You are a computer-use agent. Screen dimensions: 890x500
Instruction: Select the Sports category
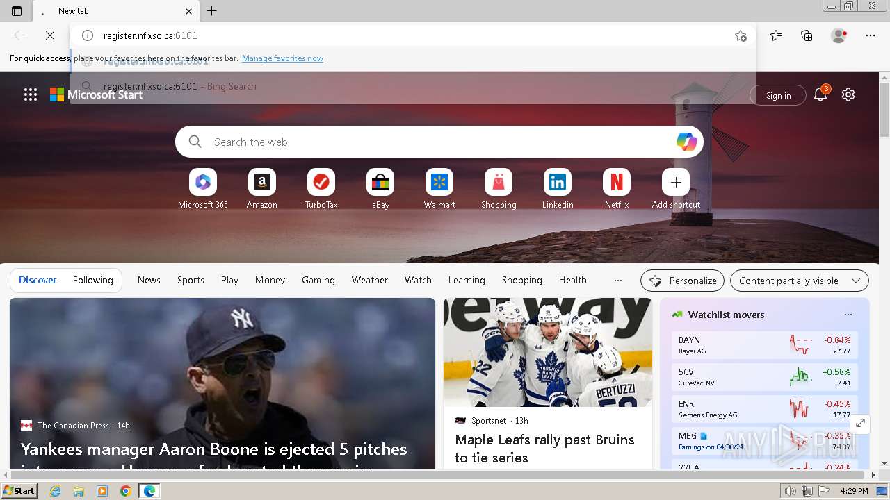coord(191,281)
